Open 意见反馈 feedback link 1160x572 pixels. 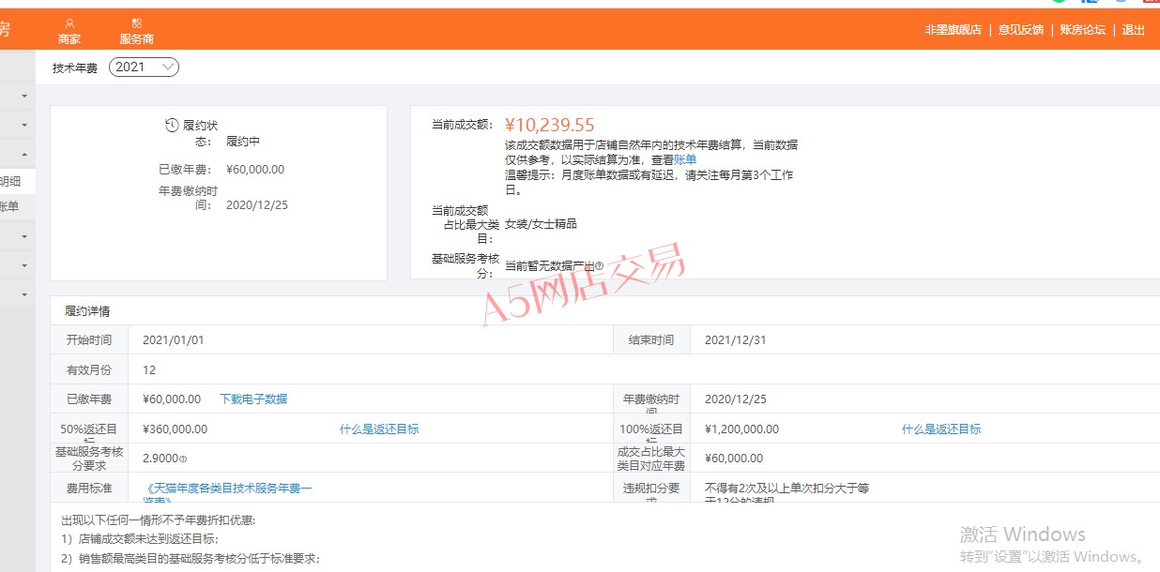tap(1020, 30)
